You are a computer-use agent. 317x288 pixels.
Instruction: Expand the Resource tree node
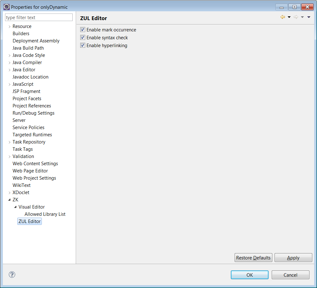9,26
